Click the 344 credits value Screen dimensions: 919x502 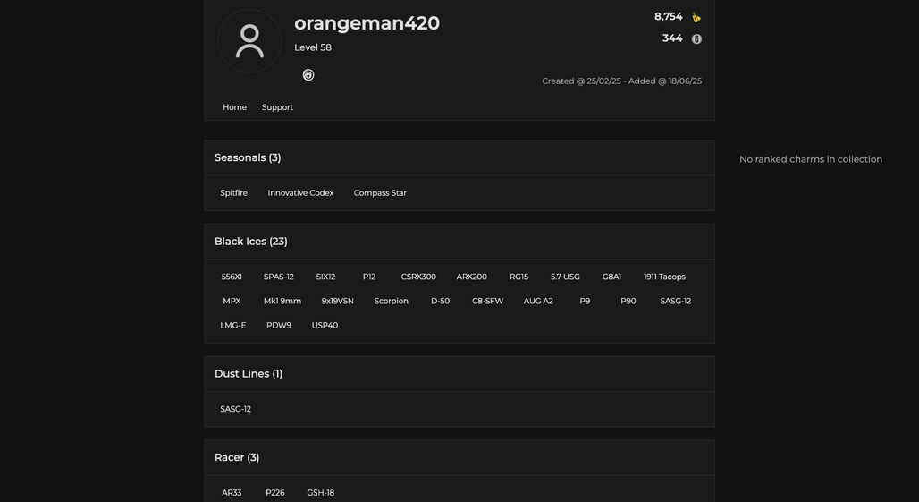672,38
